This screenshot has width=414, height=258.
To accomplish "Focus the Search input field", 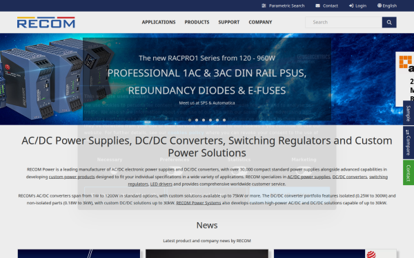I will pos(344,23).
